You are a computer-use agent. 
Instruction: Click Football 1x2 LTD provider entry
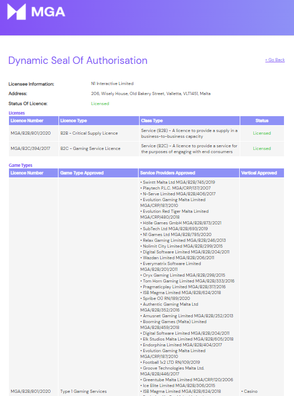[x=170, y=362]
